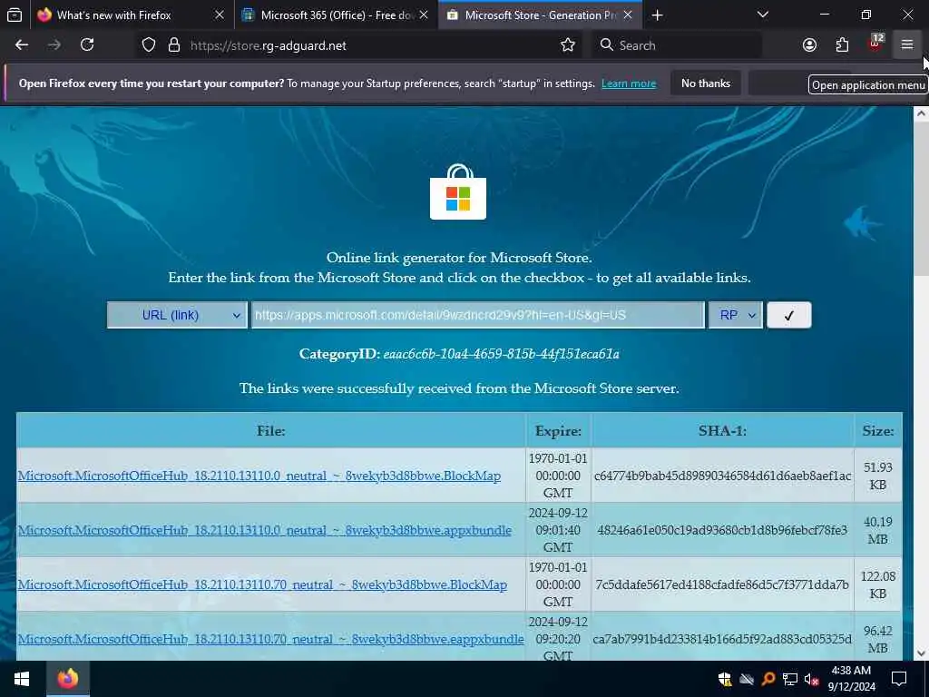Bookmark this page with the star icon
Image resolution: width=929 pixels, height=697 pixels.
pos(568,45)
